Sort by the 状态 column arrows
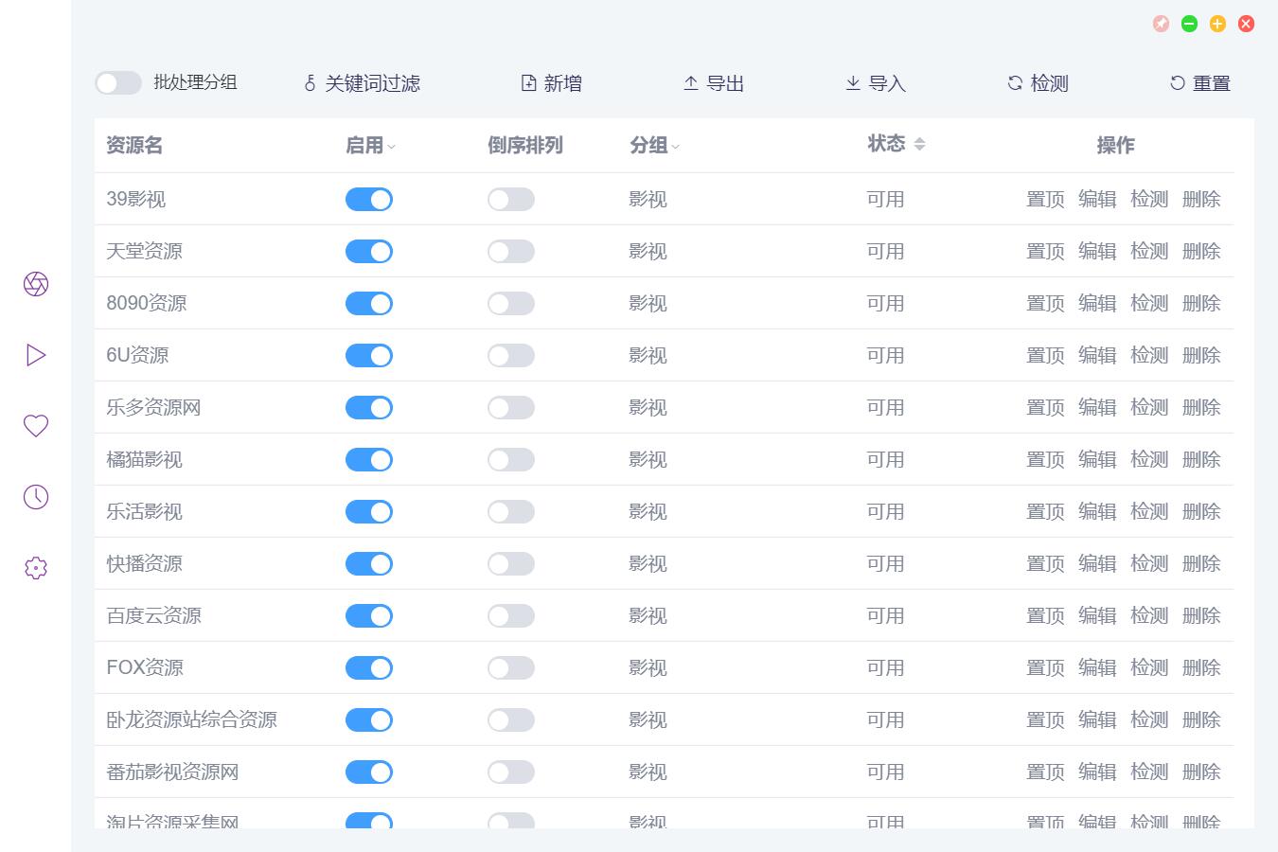 919,144
